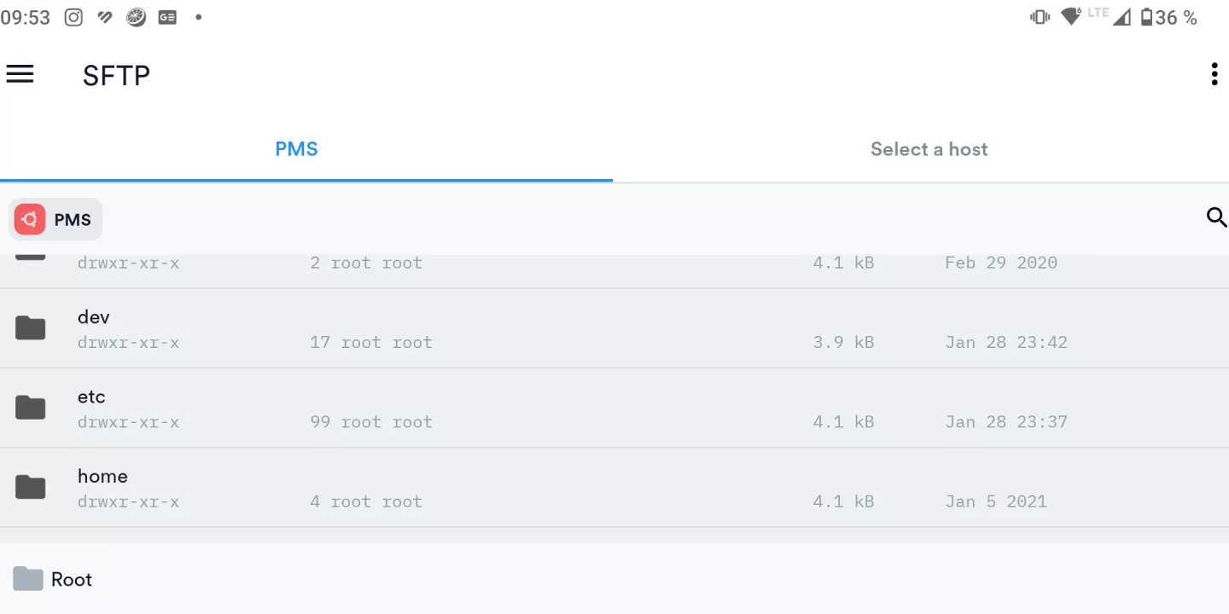1229x614 pixels.
Task: Open the etc folder icon
Action: [x=31, y=407]
